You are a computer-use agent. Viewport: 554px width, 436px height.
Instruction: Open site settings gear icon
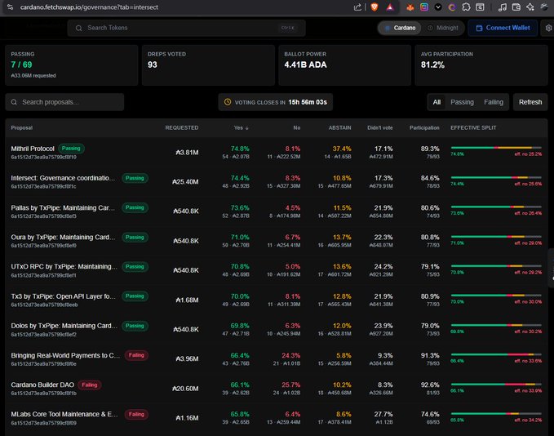(x=548, y=28)
